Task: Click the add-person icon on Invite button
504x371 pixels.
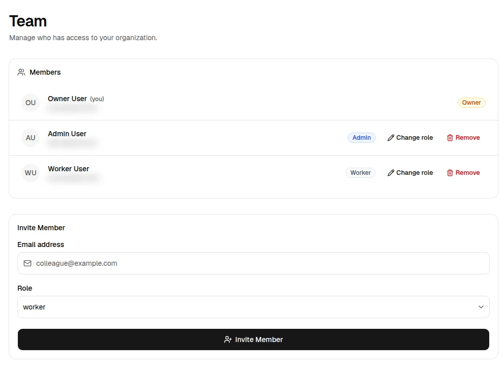Action: [228, 339]
